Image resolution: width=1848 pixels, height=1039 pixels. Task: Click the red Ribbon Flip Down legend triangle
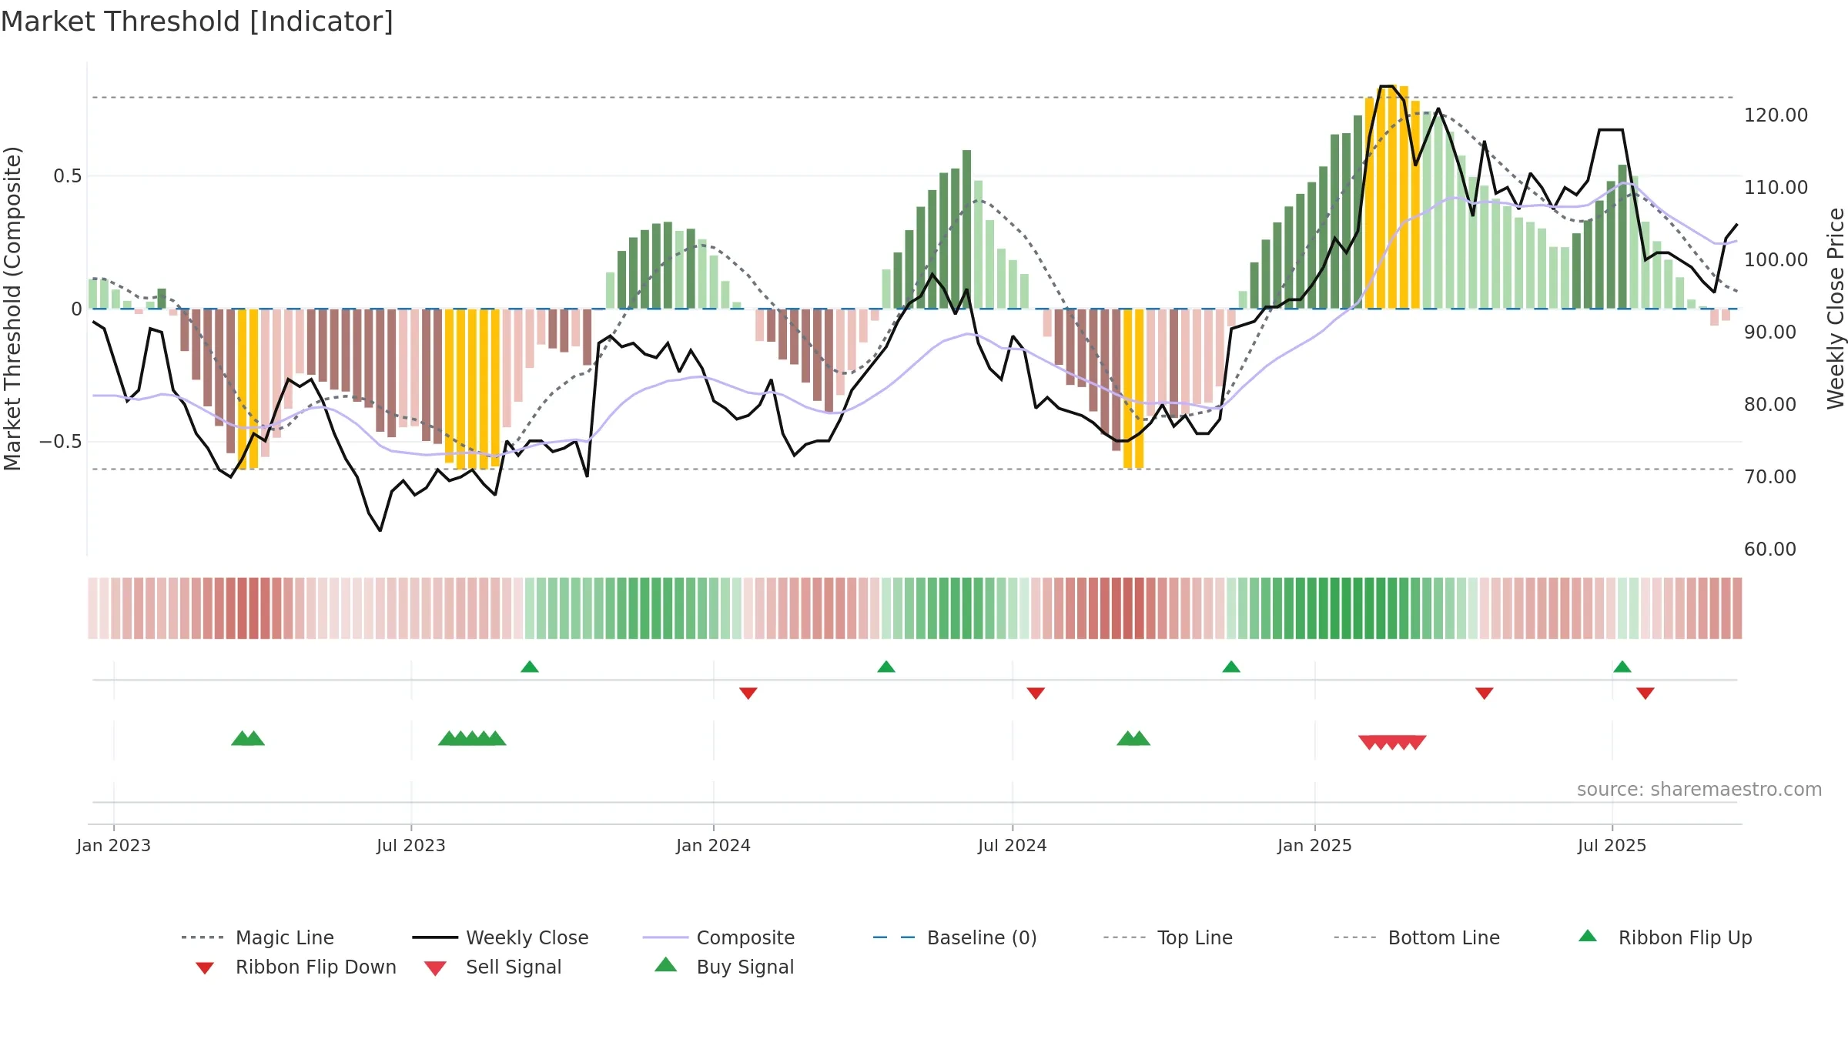click(x=205, y=968)
